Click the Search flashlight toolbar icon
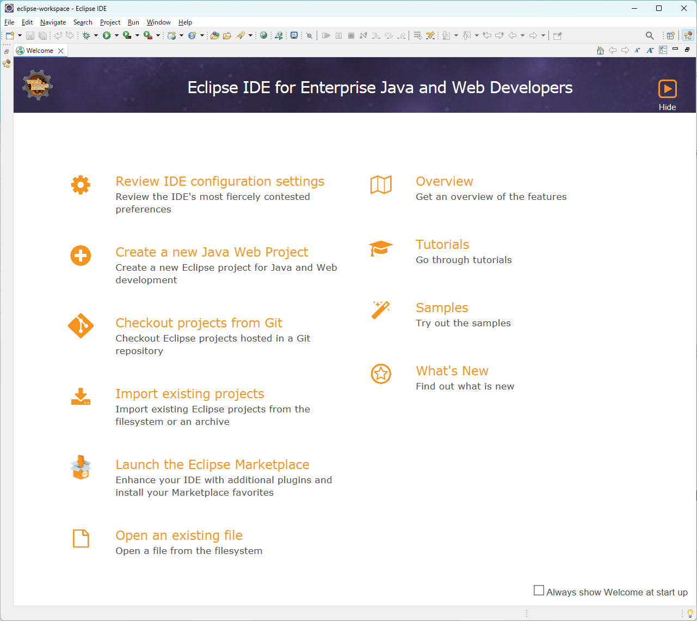The height and width of the screenshot is (621, 697). (x=240, y=35)
